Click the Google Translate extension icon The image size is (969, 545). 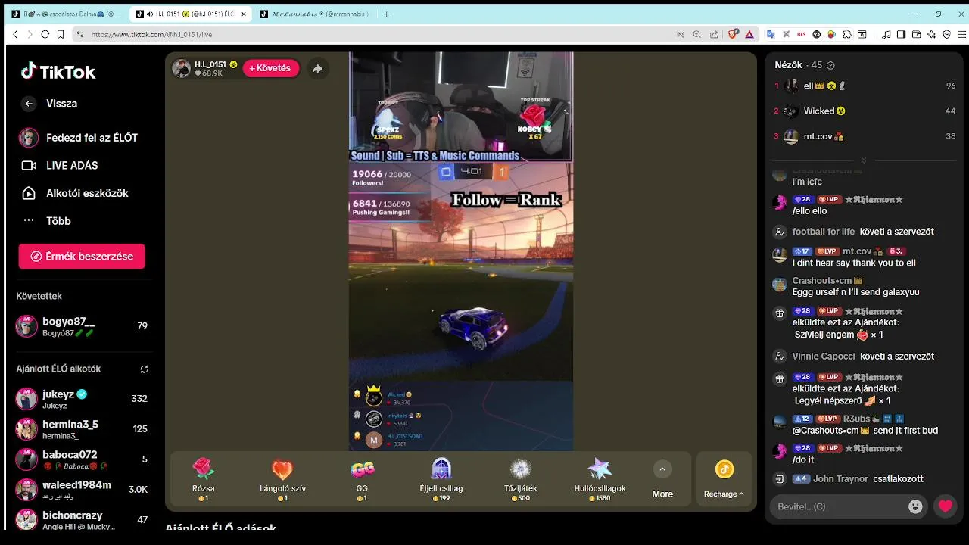[x=771, y=34]
